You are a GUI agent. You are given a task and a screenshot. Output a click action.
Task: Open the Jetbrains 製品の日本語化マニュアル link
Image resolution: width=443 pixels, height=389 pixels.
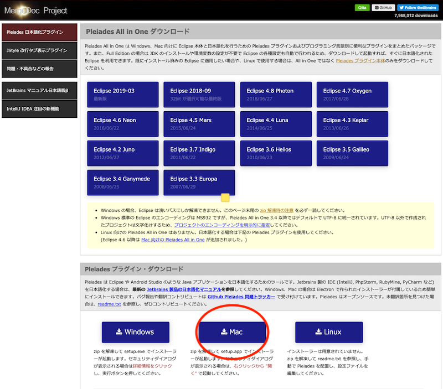pos(184,289)
